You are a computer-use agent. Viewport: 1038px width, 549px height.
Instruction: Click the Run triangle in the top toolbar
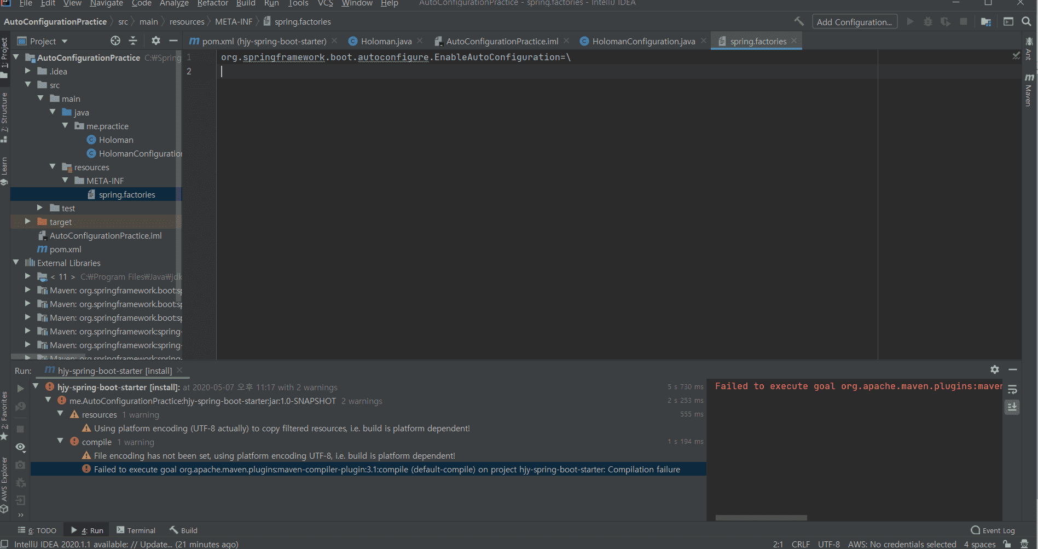(x=910, y=21)
